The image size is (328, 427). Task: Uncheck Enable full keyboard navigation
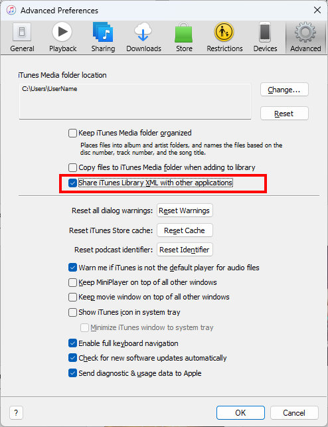72,343
